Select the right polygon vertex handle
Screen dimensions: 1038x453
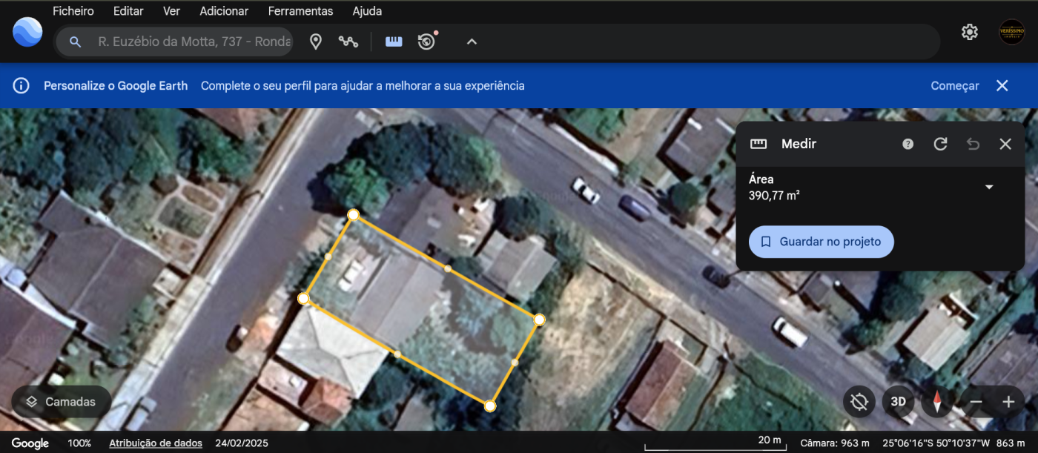coord(540,320)
